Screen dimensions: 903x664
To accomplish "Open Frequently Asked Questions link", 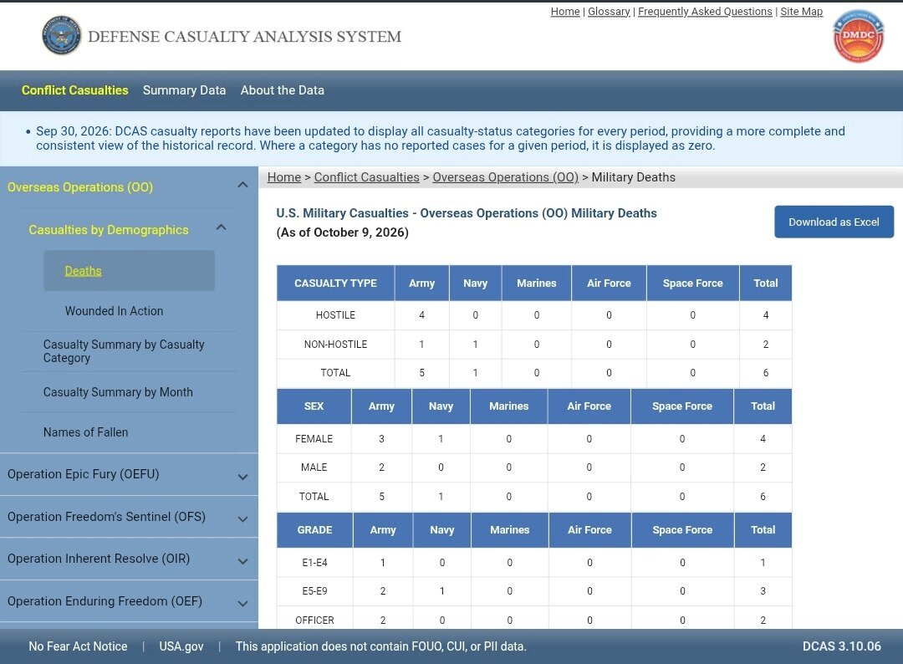I will click(705, 12).
